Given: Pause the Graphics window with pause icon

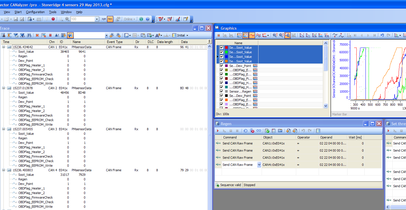Looking at the screenshot, I should 219,35.
